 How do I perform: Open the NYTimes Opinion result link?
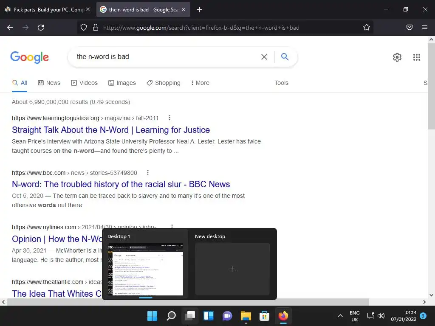coord(57,239)
